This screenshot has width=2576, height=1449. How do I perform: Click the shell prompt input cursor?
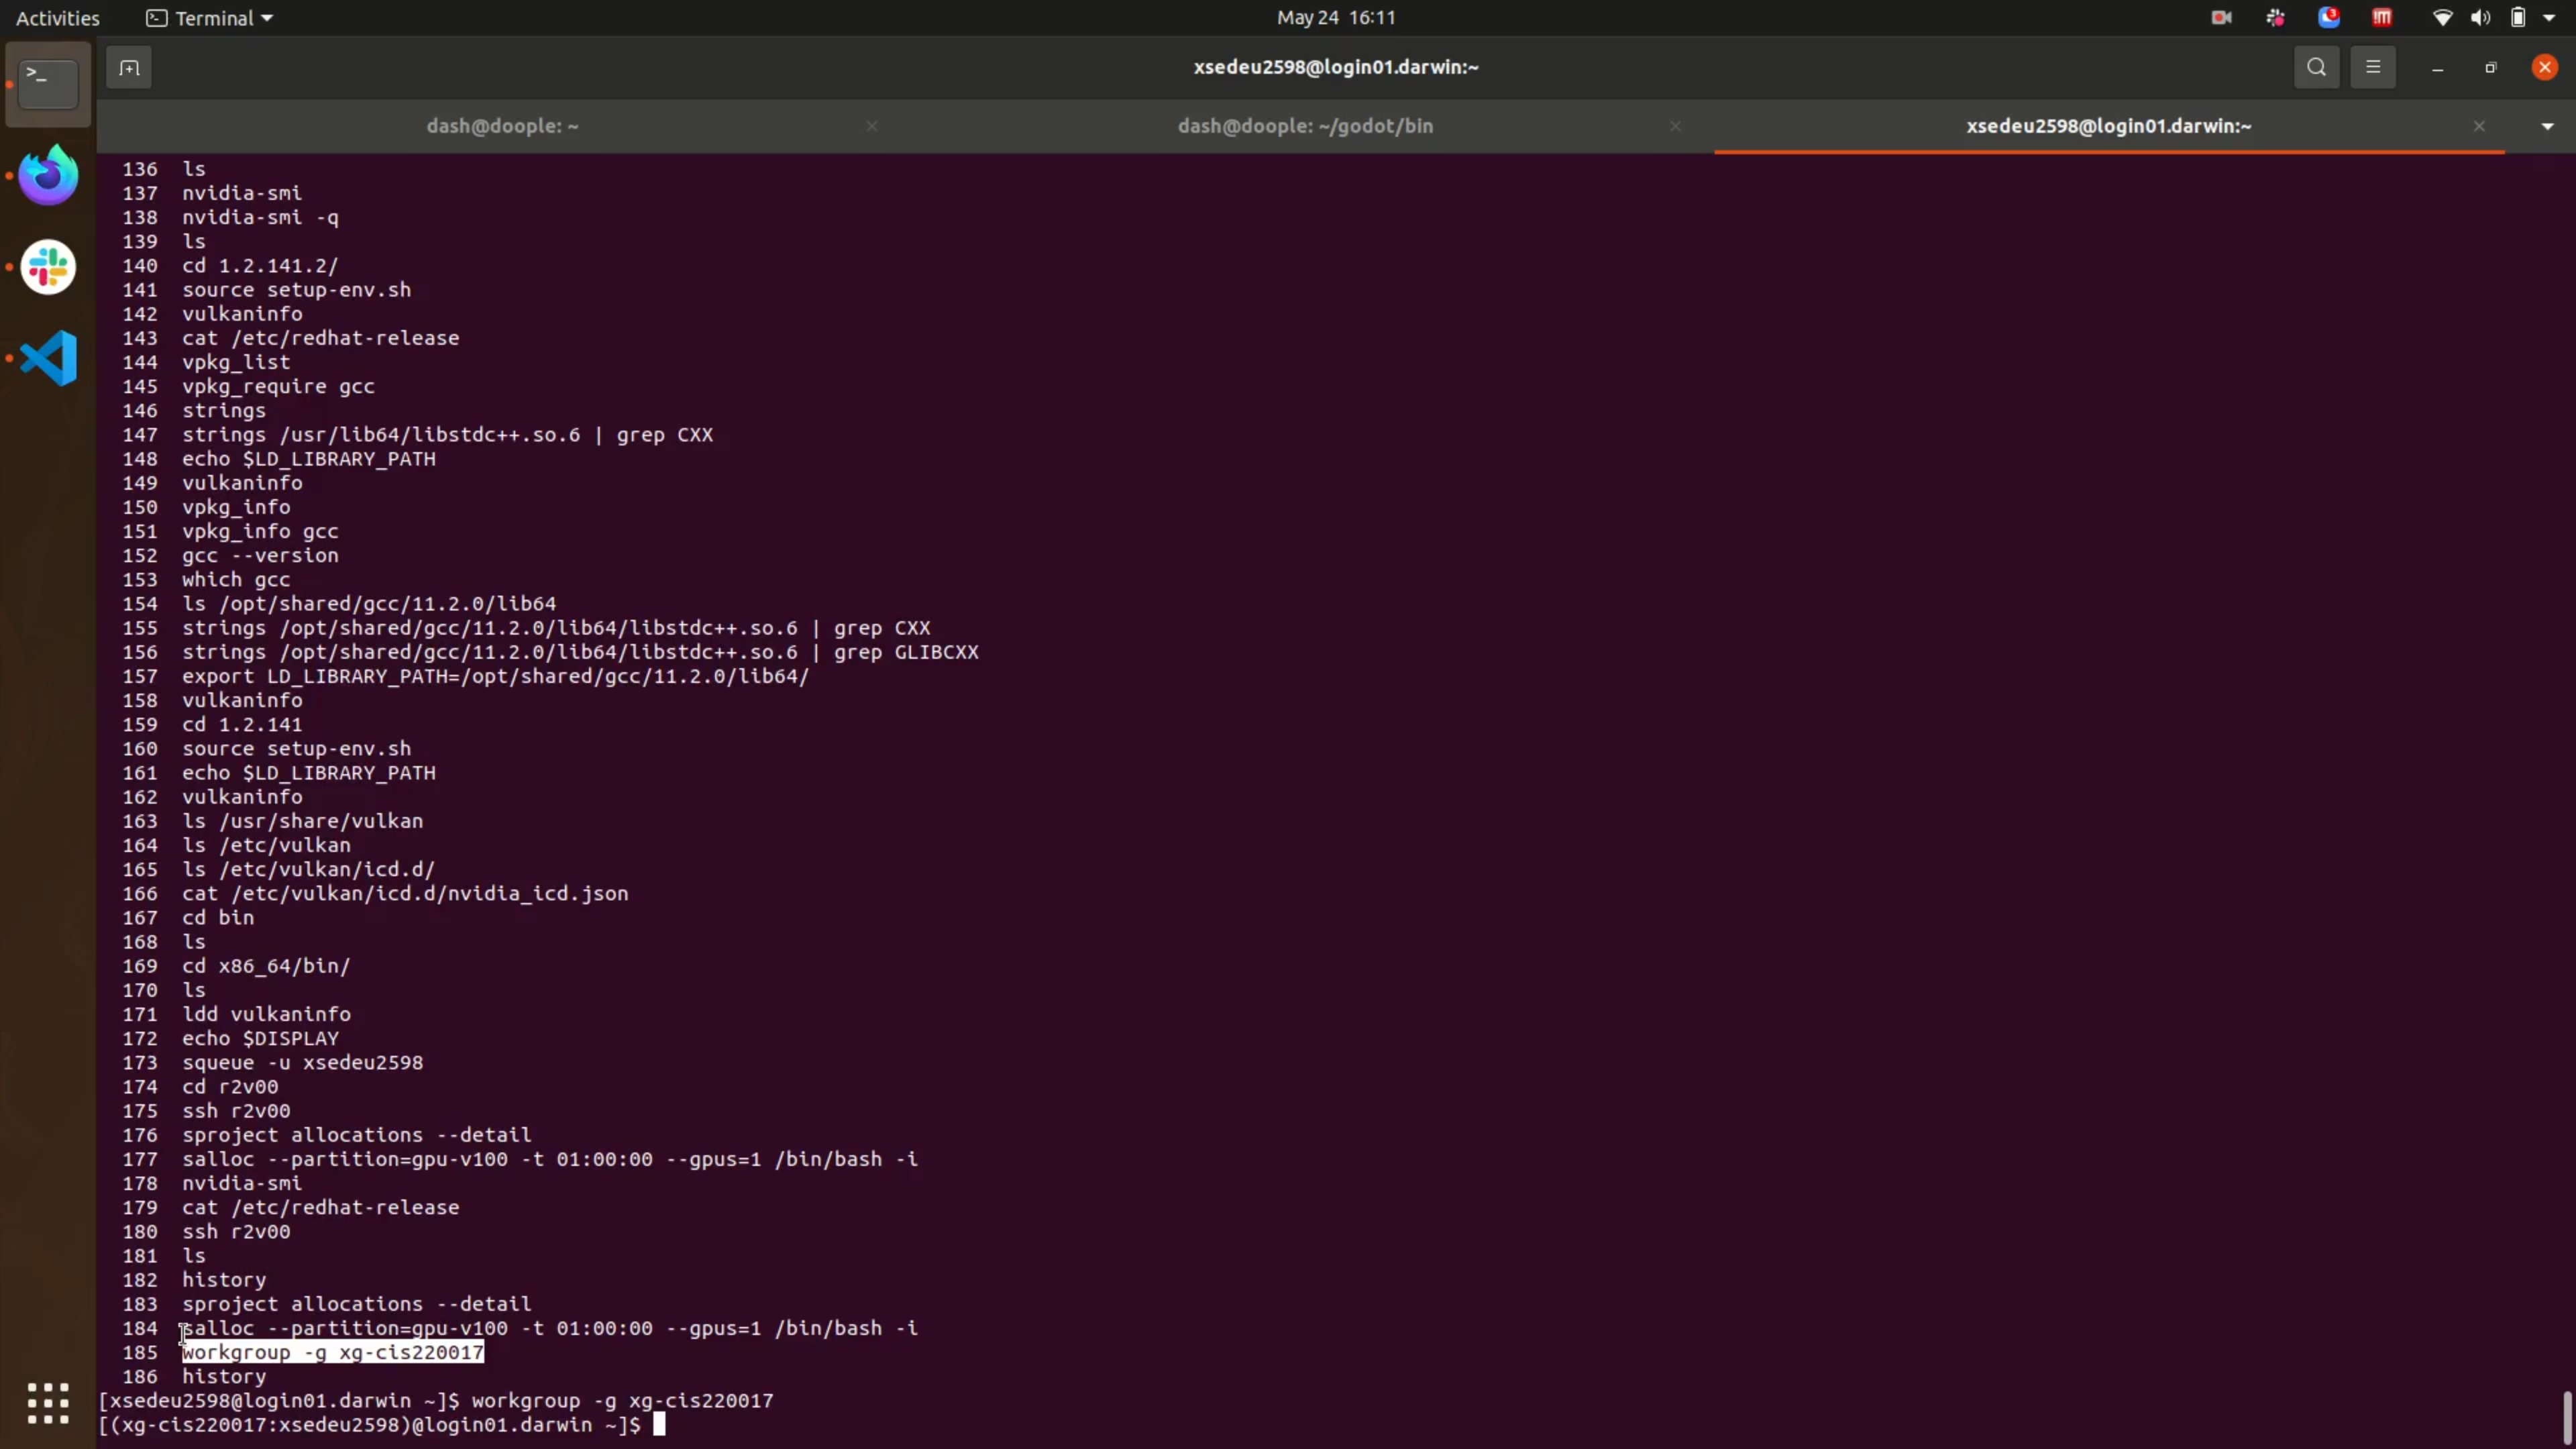point(659,1425)
